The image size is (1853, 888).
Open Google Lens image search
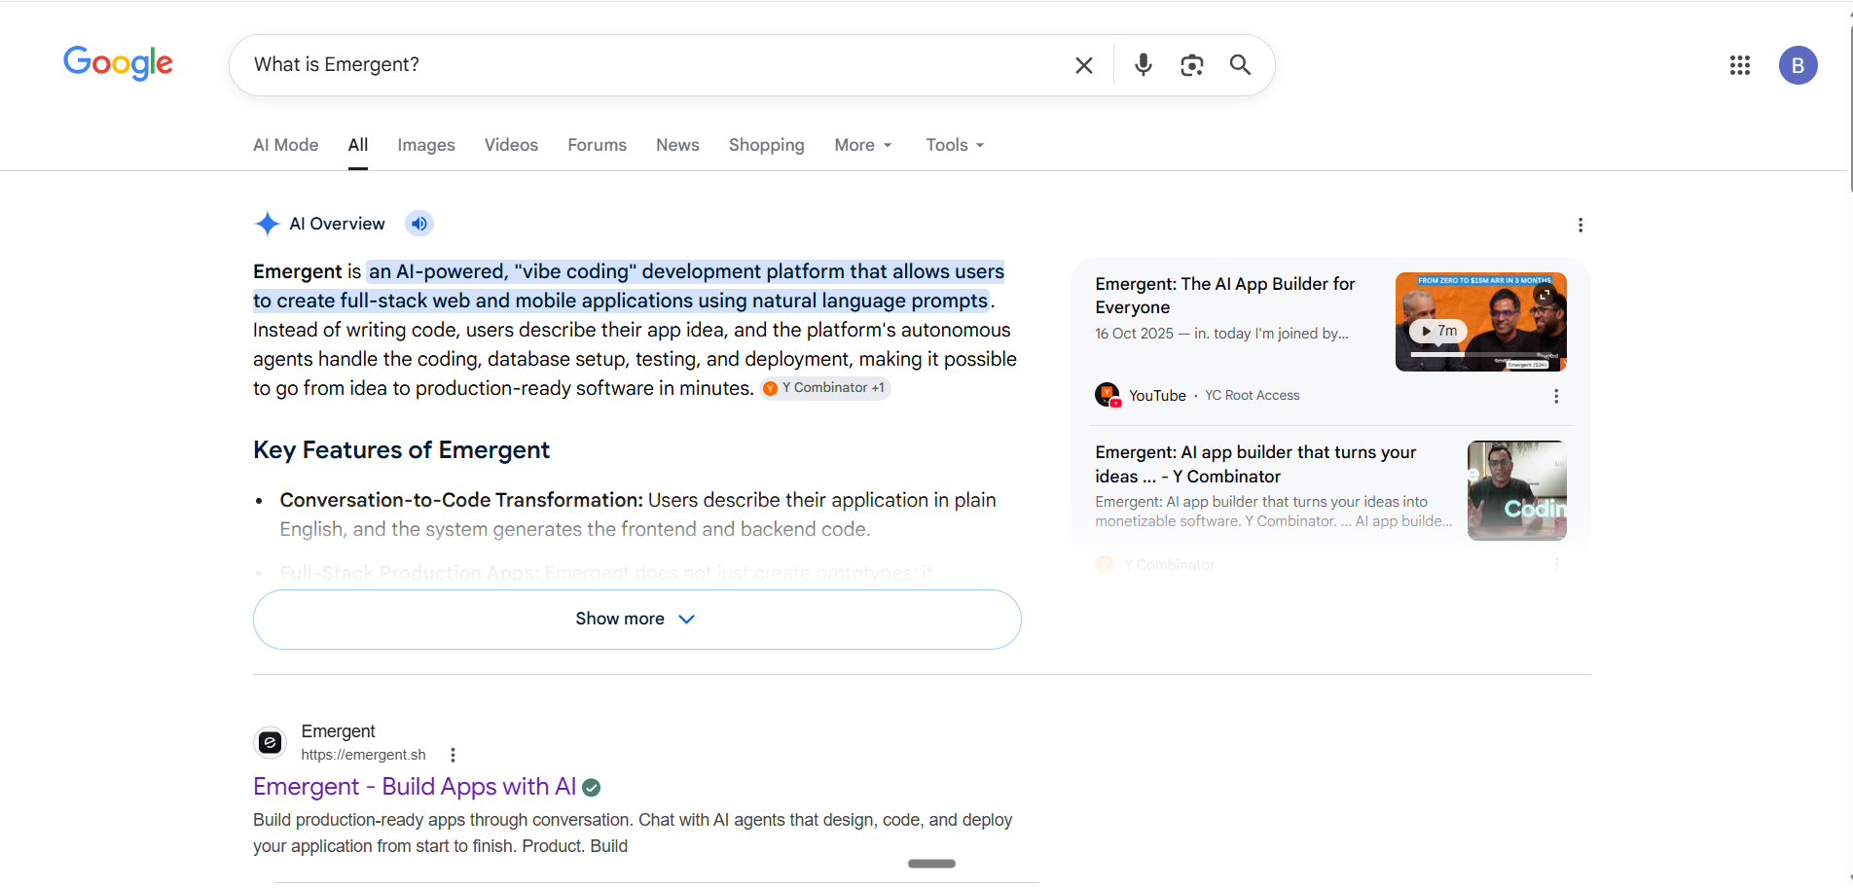click(x=1191, y=65)
